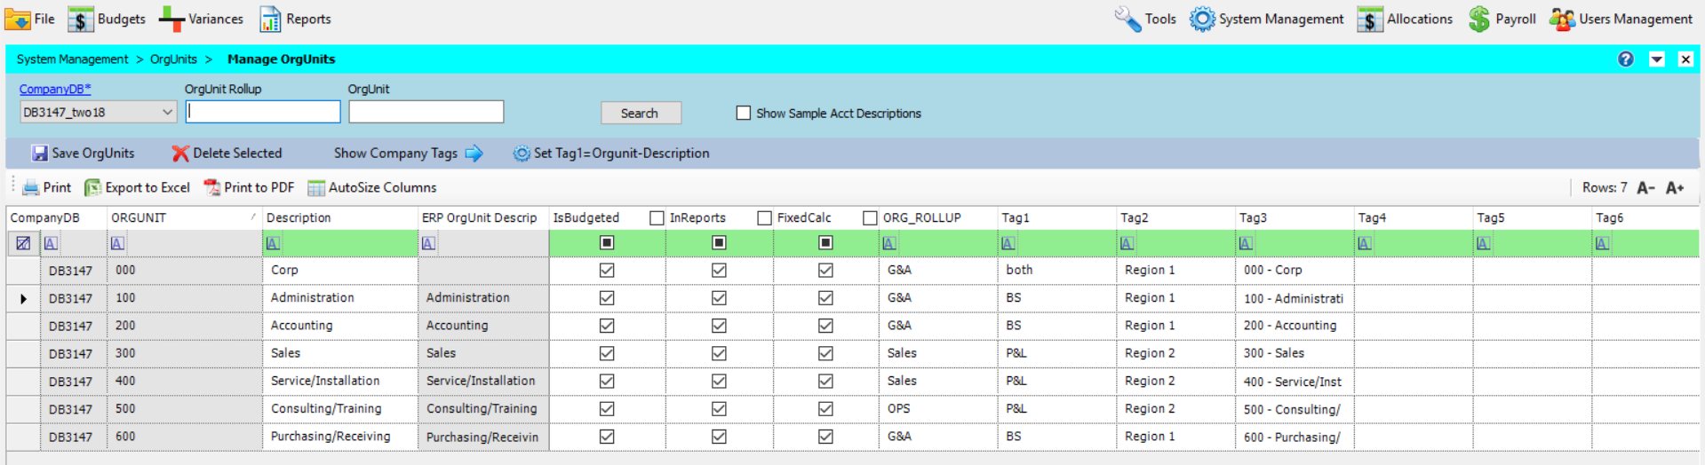Screen dimensions: 1705x465
Task: Click the Tag3 filter icon
Action: click(1246, 243)
